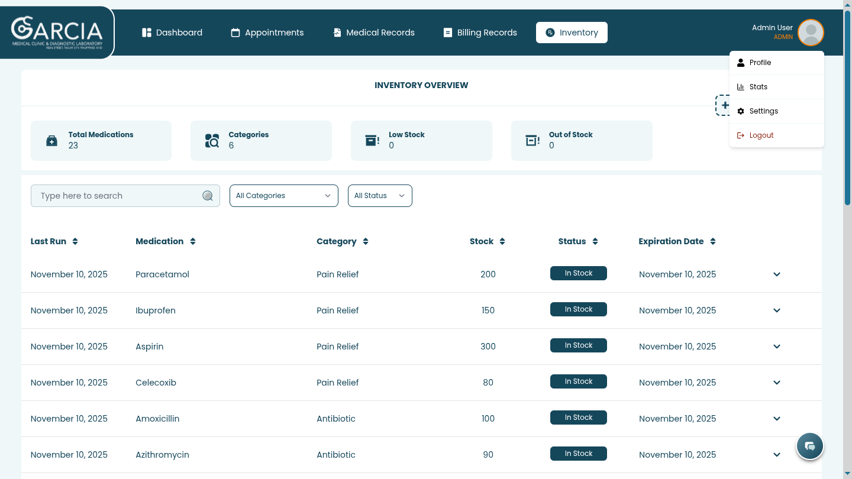Sort by Stock column arrows
Viewport: 852px width, 479px height.
click(502, 241)
